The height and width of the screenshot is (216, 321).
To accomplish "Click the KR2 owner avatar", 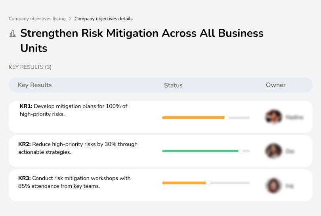I will point(274,151).
